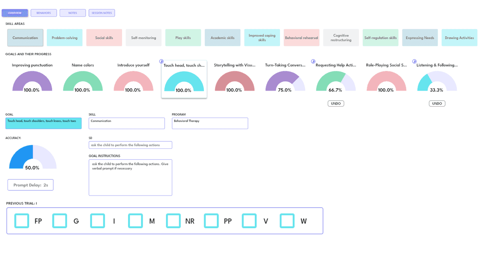Select the Problem-solving skill area

pos(64,37)
